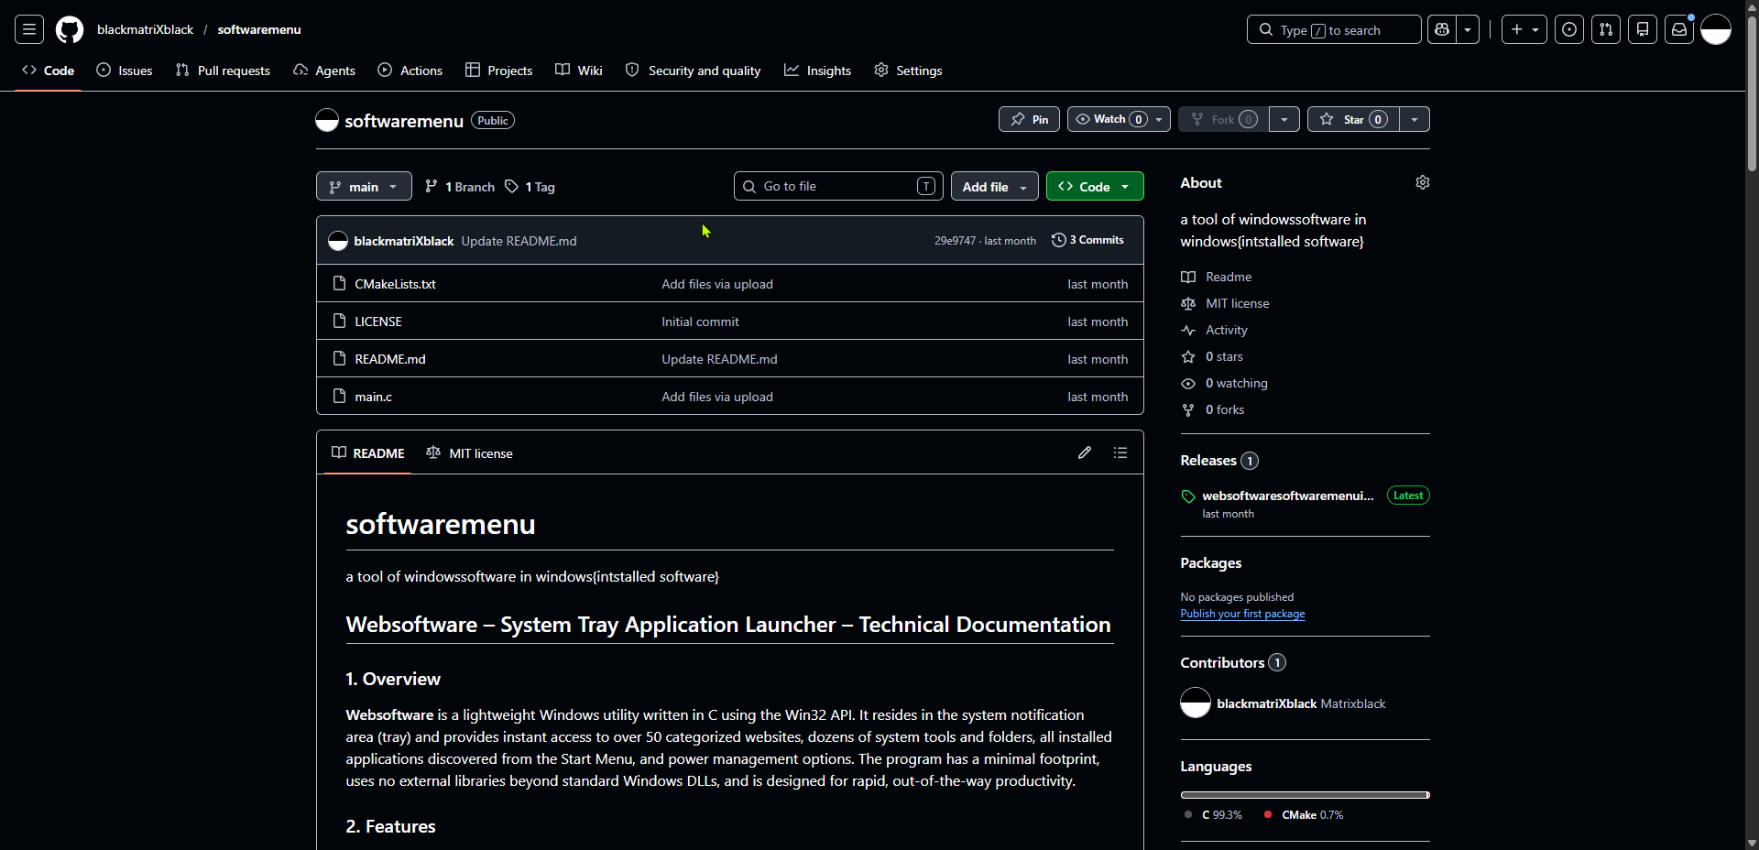Open Security and quality tab

(x=694, y=71)
